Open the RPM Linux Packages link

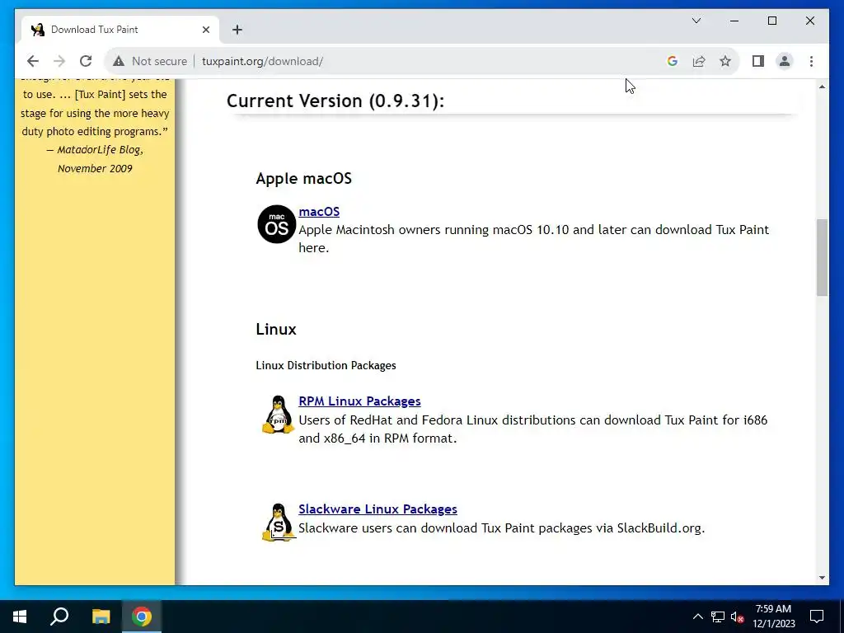(x=359, y=401)
